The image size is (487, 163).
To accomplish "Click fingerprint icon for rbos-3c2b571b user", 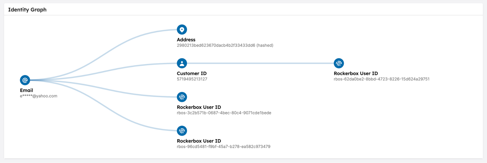I will (182, 97).
